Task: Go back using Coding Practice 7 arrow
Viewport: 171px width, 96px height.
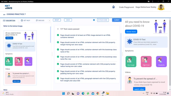Action: point(4,15)
